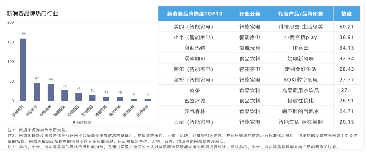Click the 母婴用品 bar labeled 21
Viewport: 367px width, 153px height.
click(x=79, y=97)
